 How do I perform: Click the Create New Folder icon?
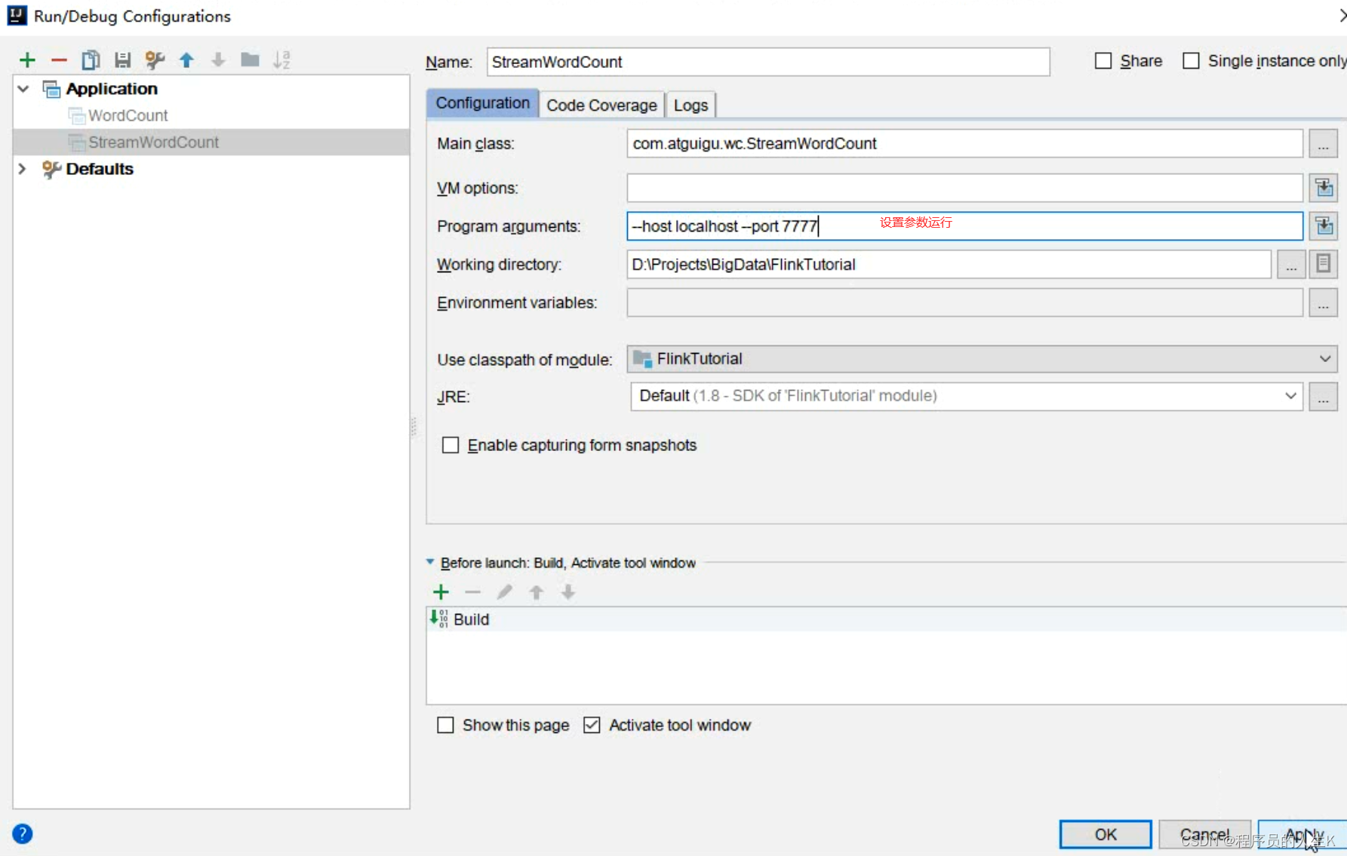point(250,60)
